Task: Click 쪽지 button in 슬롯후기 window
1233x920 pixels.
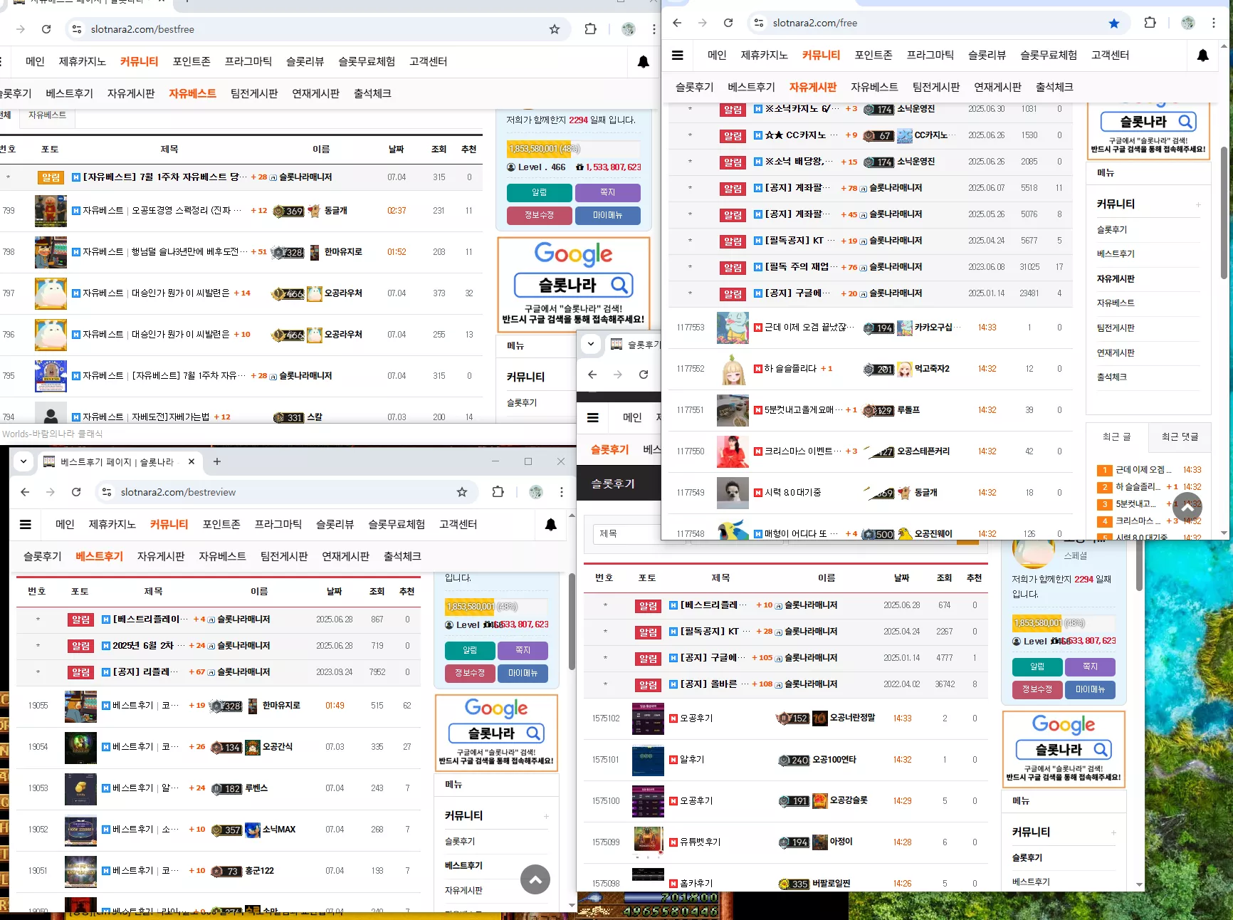Action: [1090, 667]
